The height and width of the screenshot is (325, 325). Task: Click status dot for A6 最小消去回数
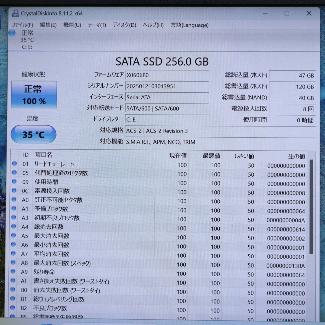tap(13, 244)
